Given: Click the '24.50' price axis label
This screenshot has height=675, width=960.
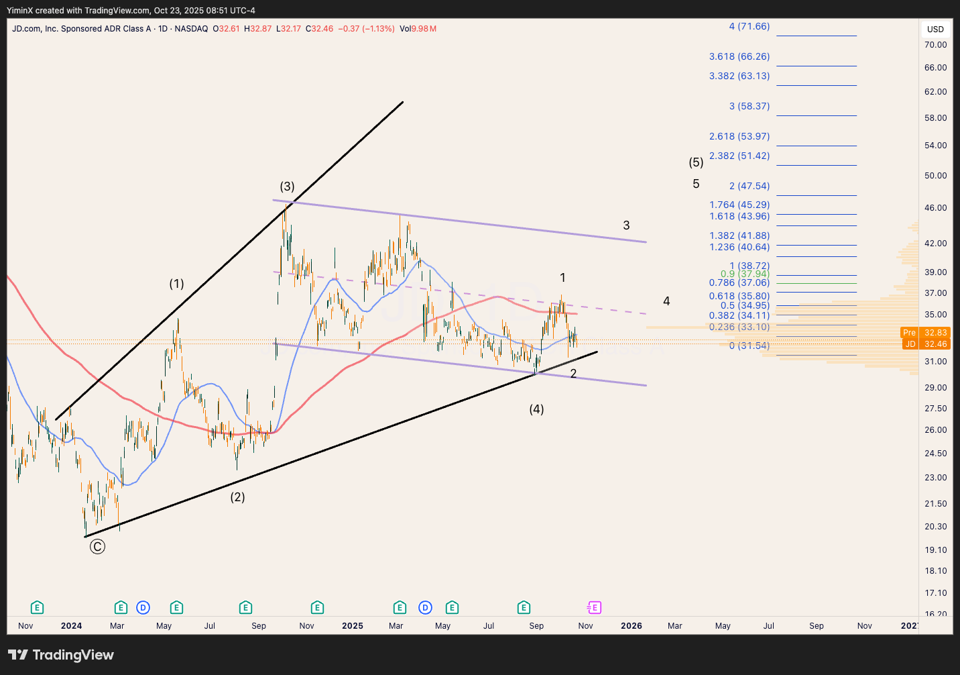Looking at the screenshot, I should [x=936, y=454].
